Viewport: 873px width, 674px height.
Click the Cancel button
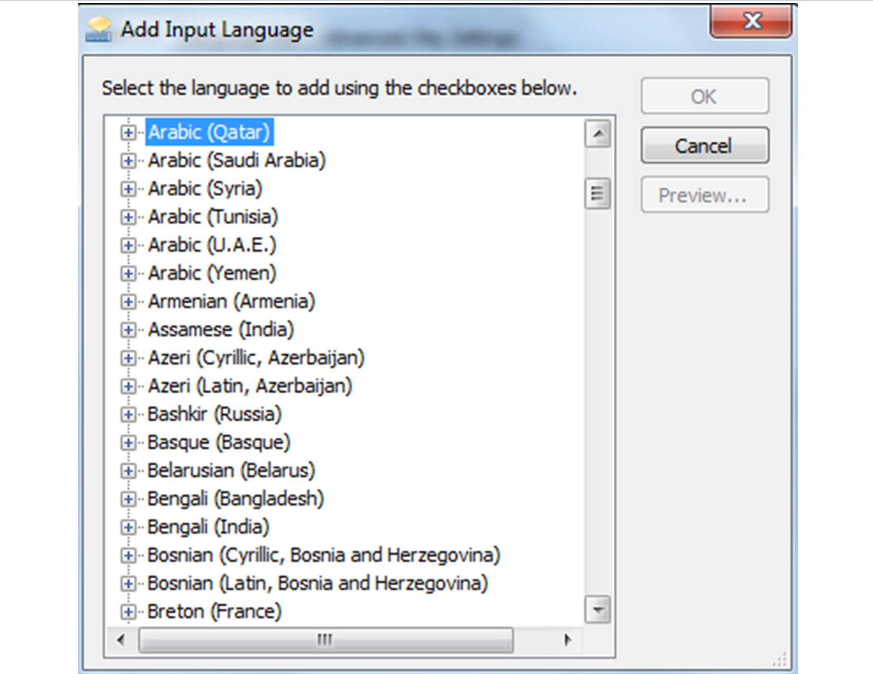(704, 145)
